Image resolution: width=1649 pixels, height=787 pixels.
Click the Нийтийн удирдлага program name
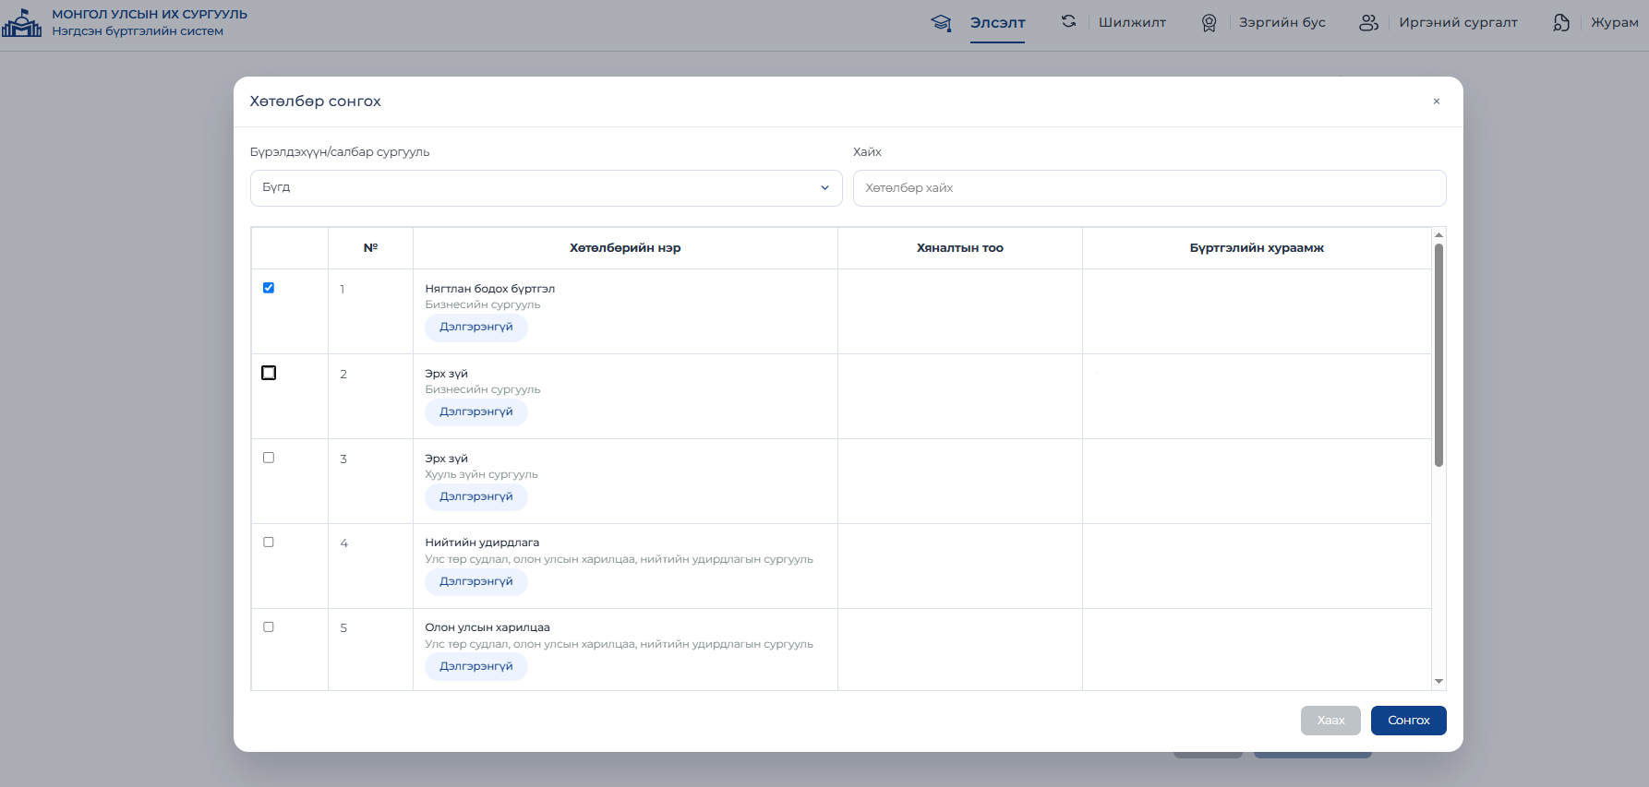[x=482, y=543]
